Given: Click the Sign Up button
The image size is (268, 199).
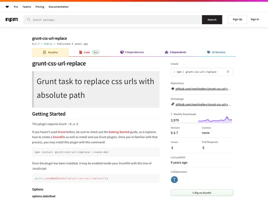Looking at the screenshot, I should click(x=237, y=19).
